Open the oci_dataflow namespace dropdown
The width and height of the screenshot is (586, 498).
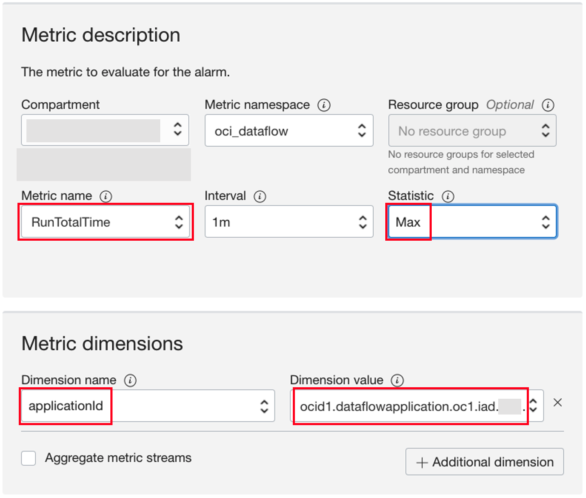pos(289,131)
